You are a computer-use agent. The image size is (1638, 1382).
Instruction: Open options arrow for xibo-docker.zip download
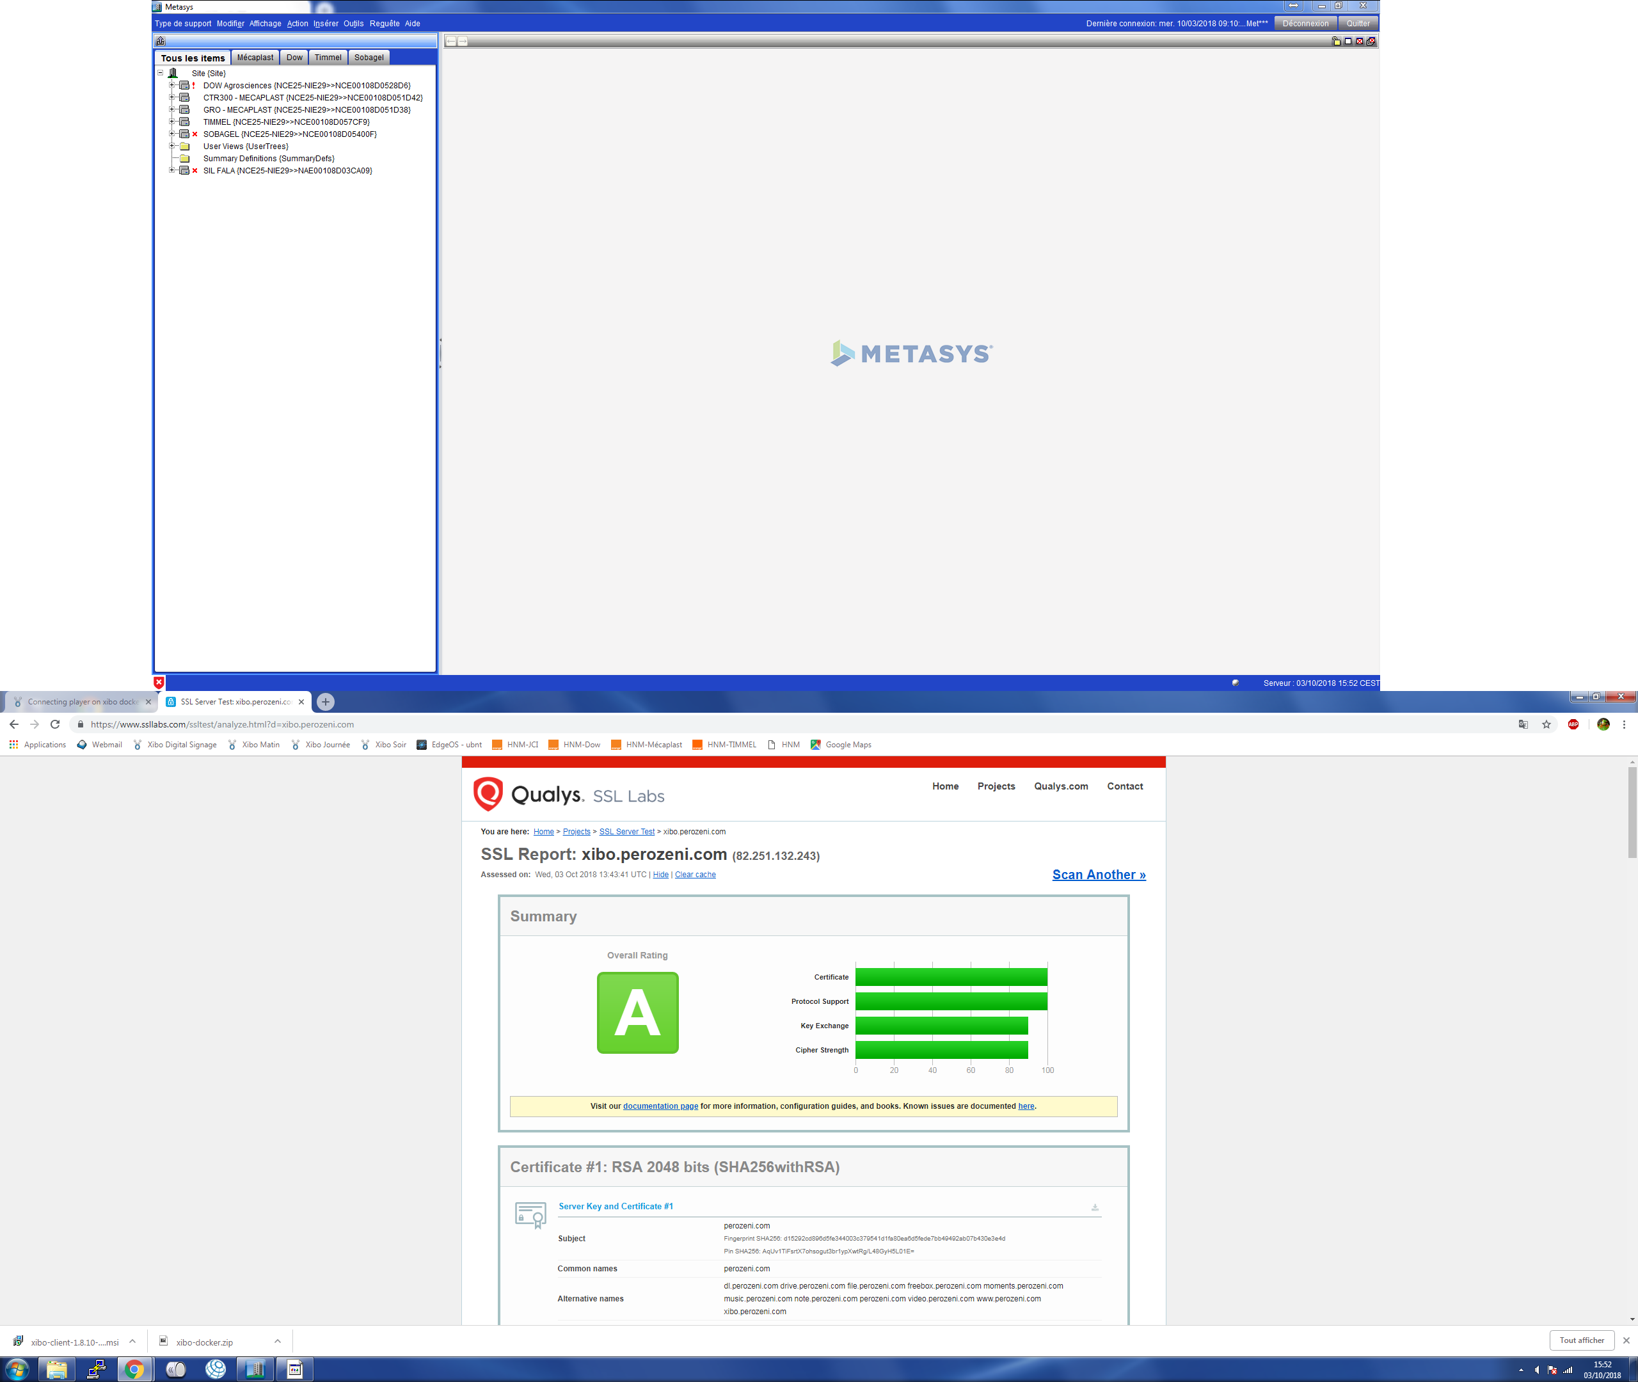point(277,1341)
